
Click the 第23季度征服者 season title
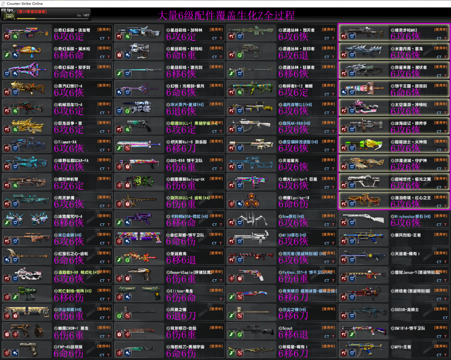tap(32, 12)
